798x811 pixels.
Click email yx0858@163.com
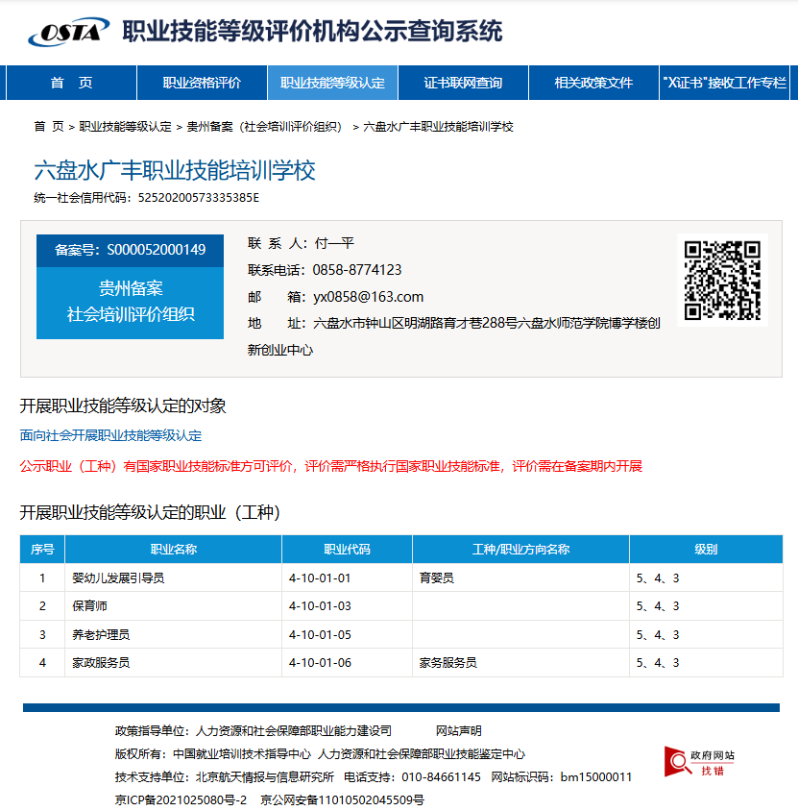(369, 297)
